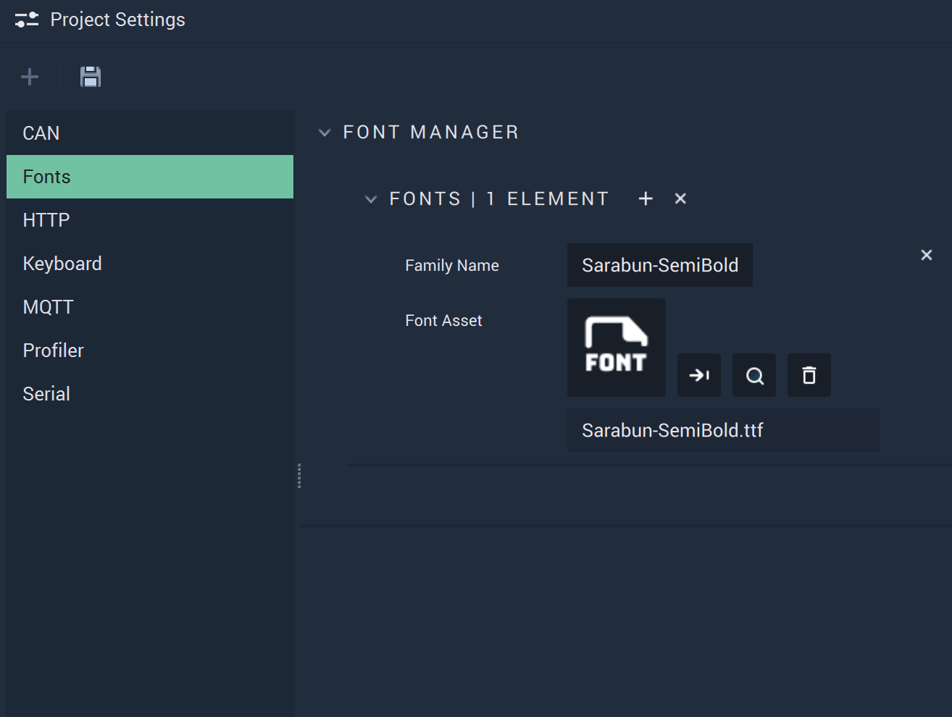Image resolution: width=952 pixels, height=717 pixels.
Task: Click the add plus icon in top toolbar
Action: (30, 77)
